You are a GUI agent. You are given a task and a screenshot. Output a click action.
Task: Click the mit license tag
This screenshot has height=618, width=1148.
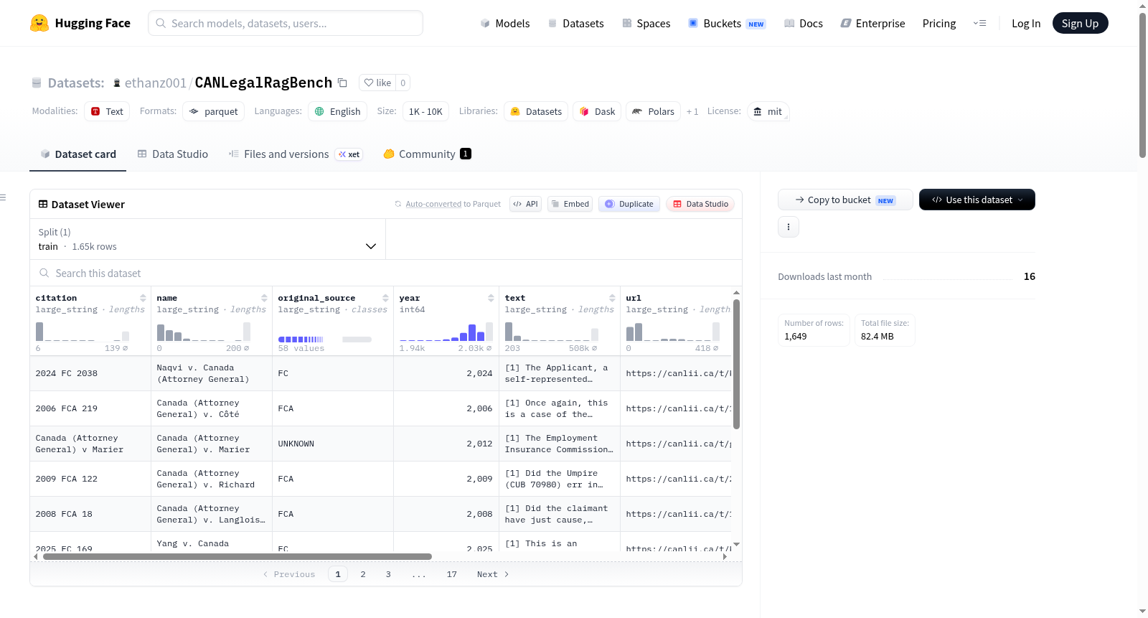tap(768, 111)
